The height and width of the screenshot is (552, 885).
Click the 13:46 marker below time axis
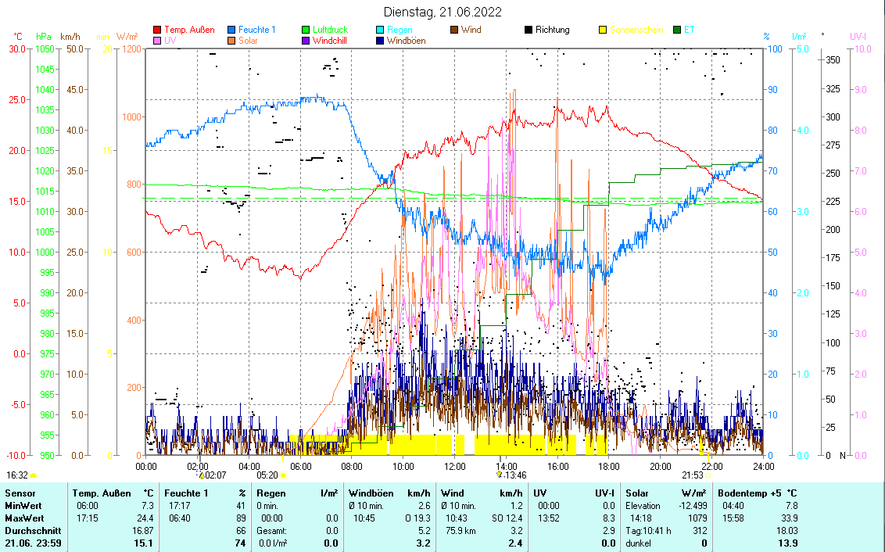499,475
